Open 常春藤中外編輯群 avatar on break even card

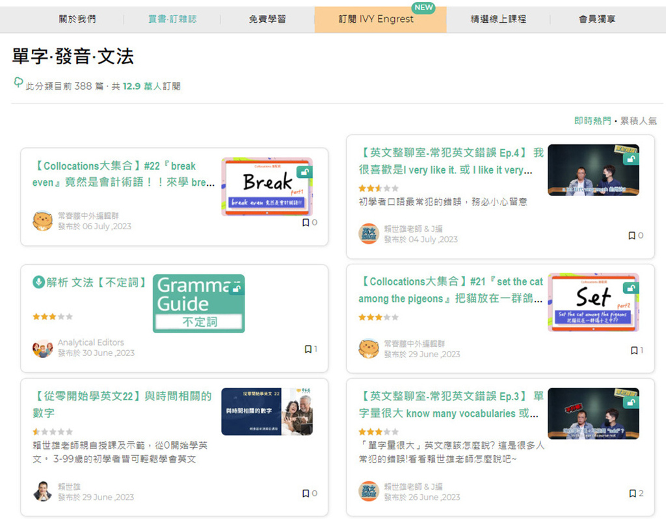pyautogui.click(x=42, y=221)
